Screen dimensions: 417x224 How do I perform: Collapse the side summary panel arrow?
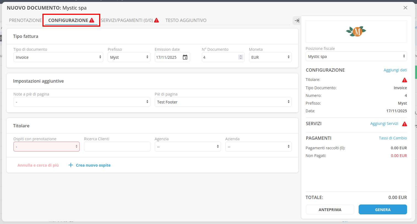point(297,21)
